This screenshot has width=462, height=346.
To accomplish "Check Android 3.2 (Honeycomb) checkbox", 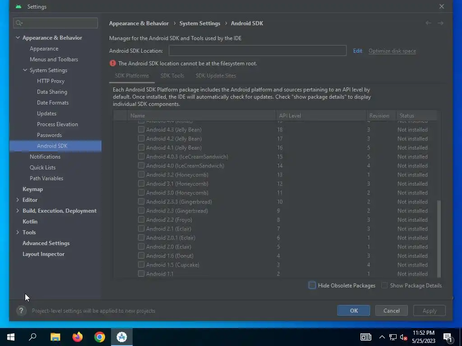I will 141,174.
